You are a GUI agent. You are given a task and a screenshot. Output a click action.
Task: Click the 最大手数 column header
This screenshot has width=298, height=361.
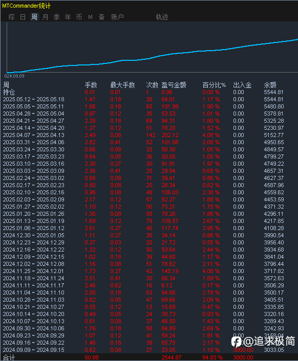coord(122,85)
